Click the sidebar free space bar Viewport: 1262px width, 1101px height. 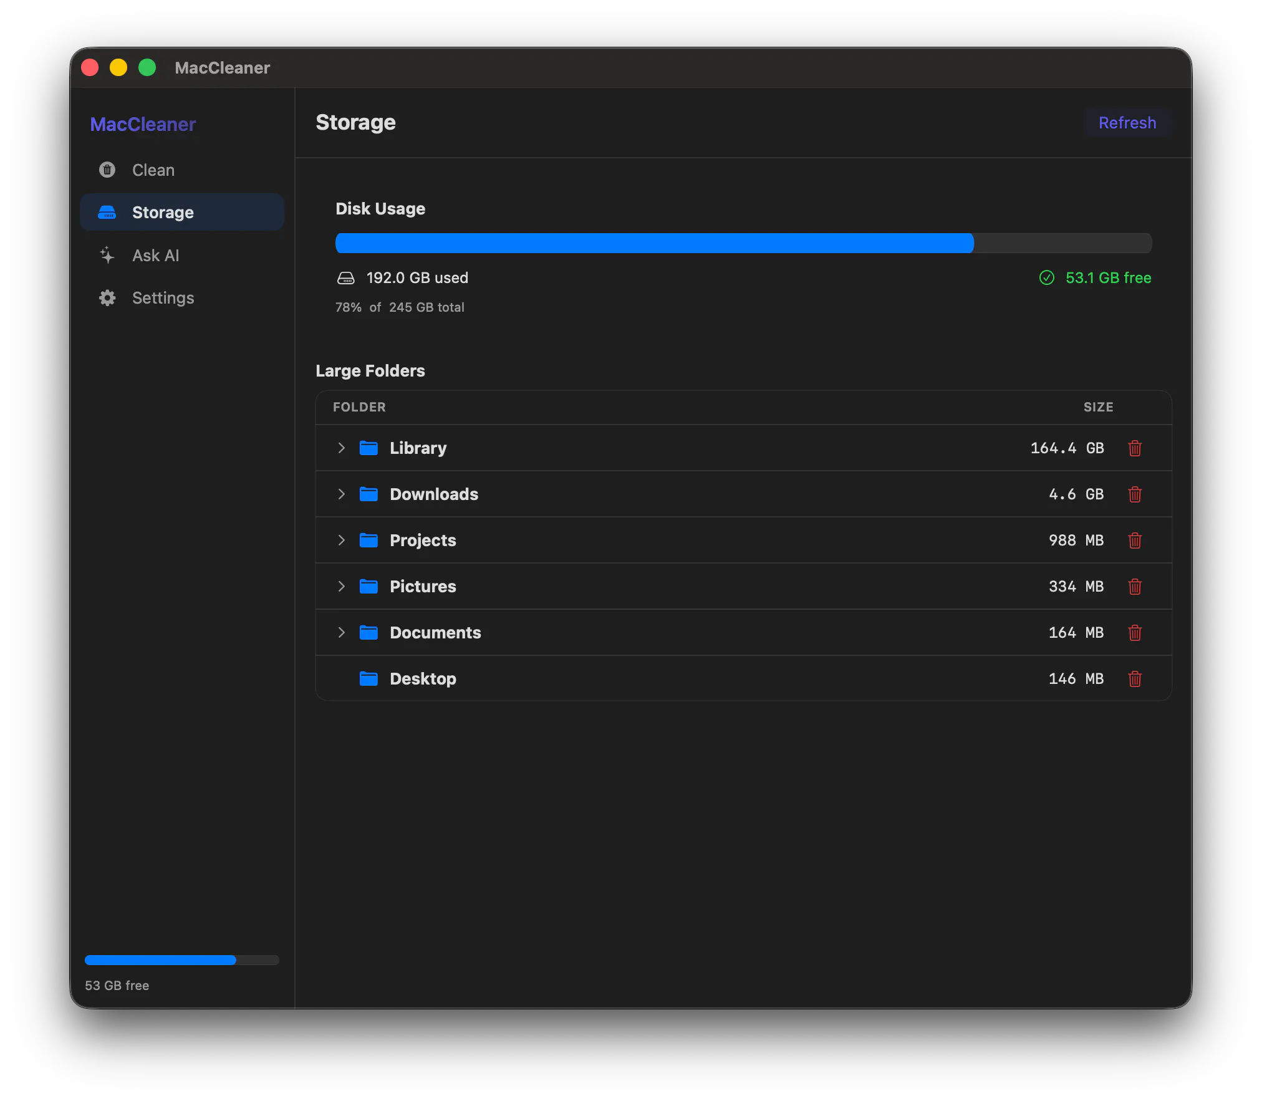(x=182, y=960)
